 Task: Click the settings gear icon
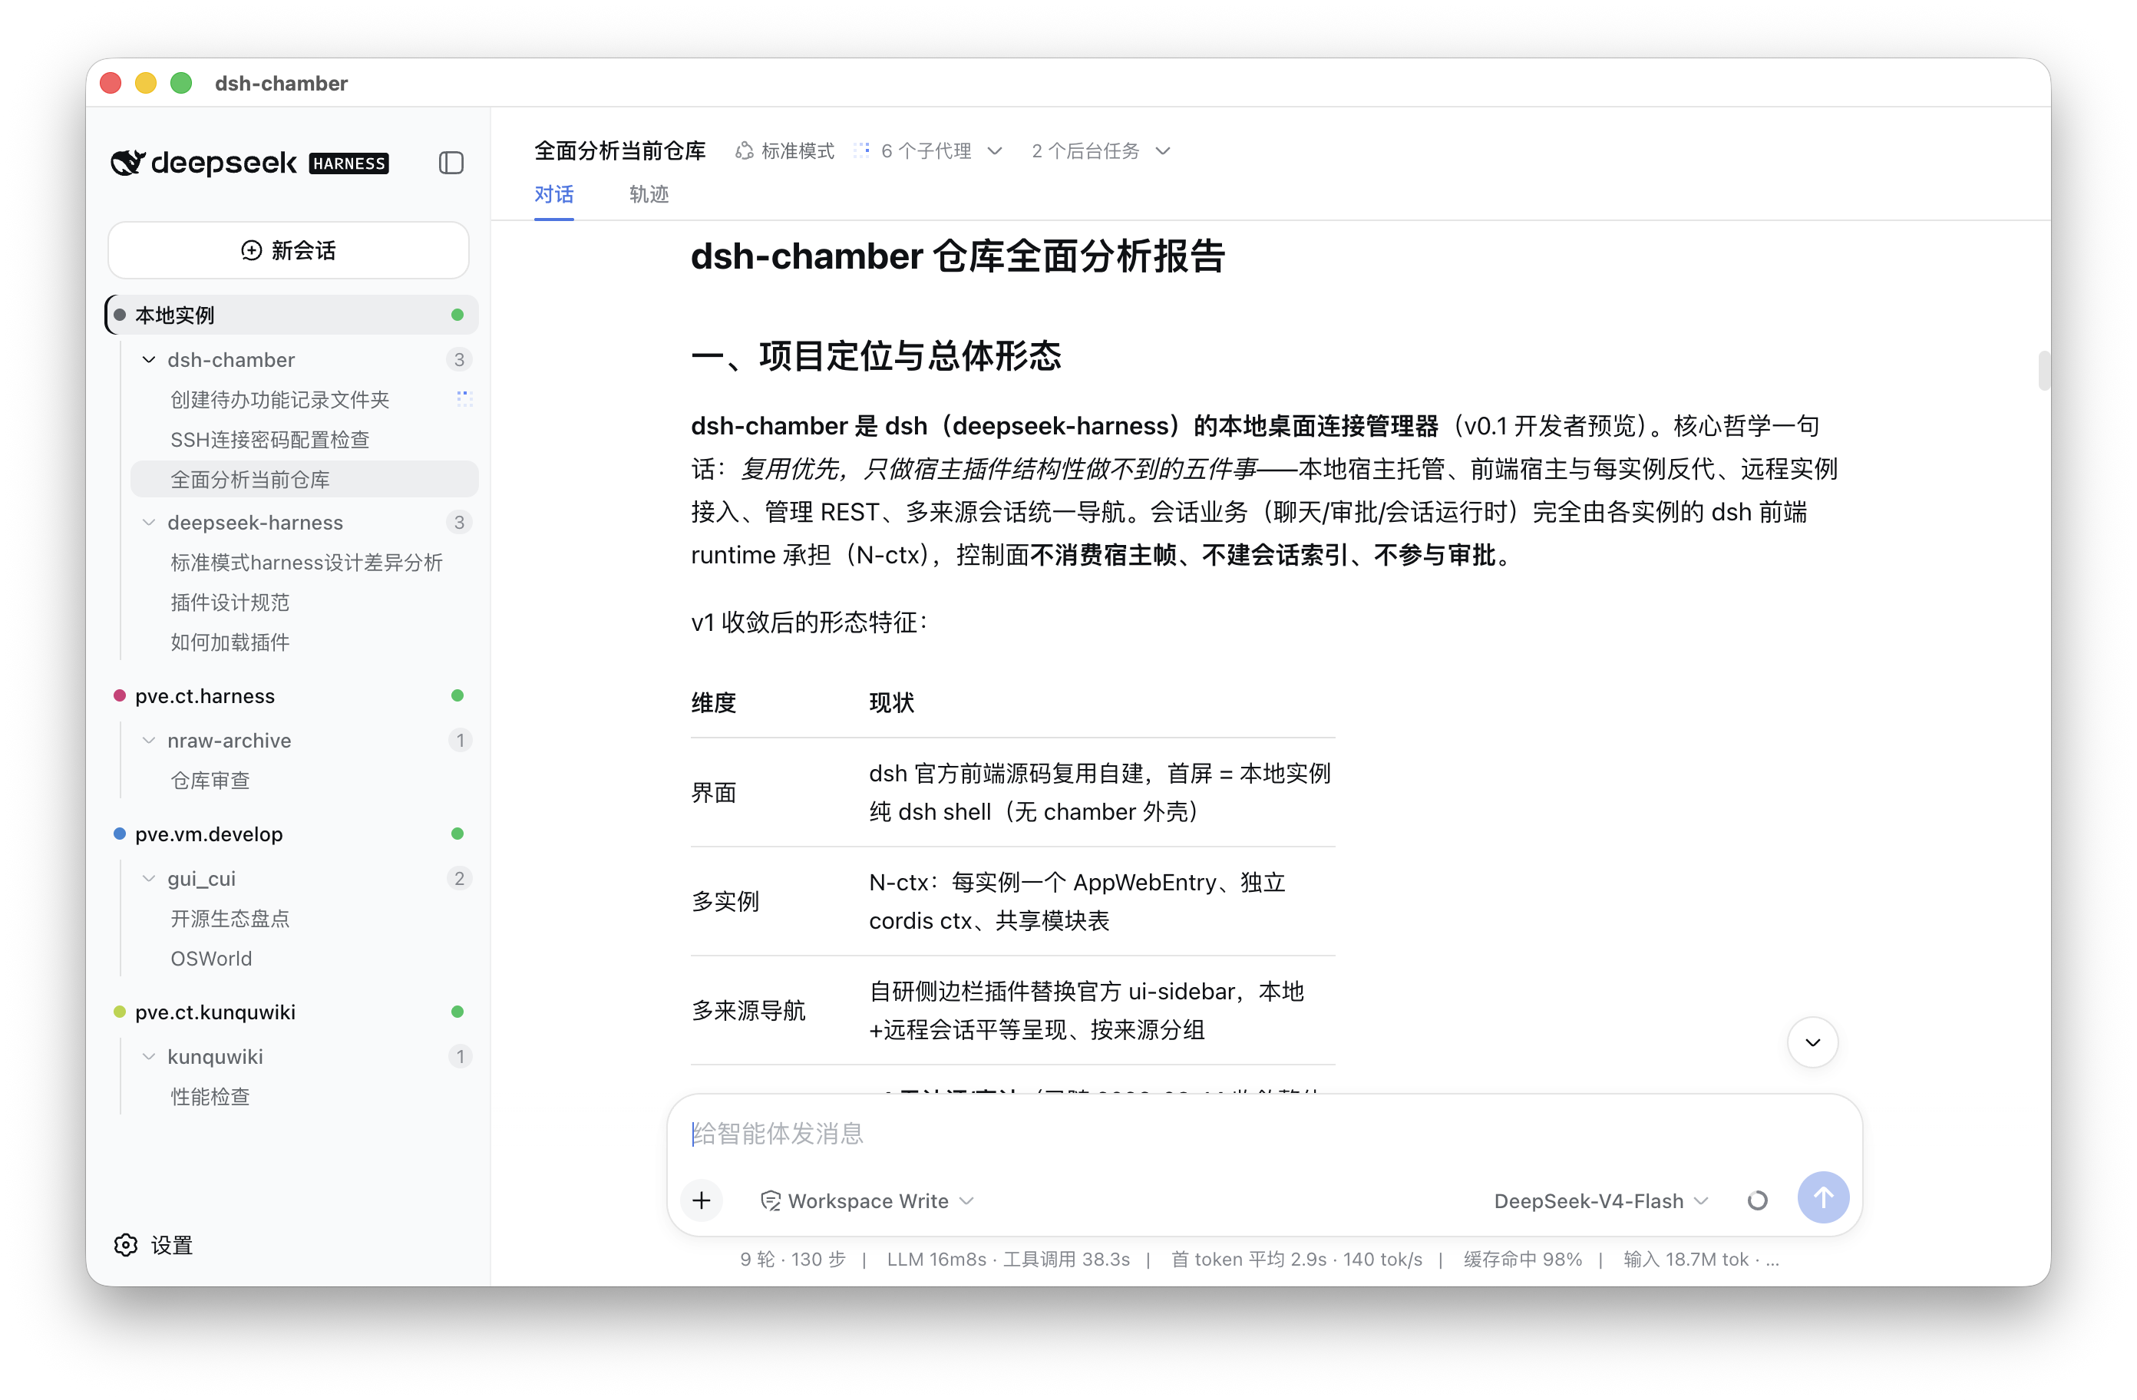[x=126, y=1245]
